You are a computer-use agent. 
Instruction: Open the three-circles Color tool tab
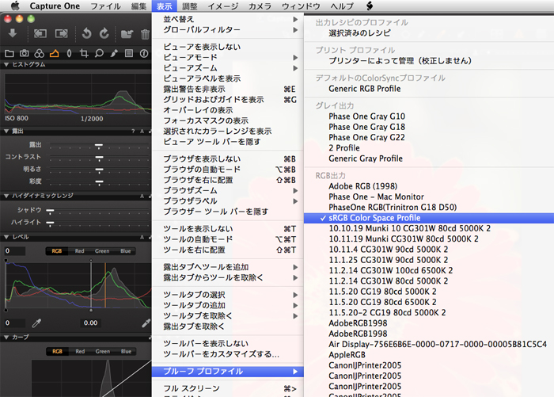[x=40, y=53]
